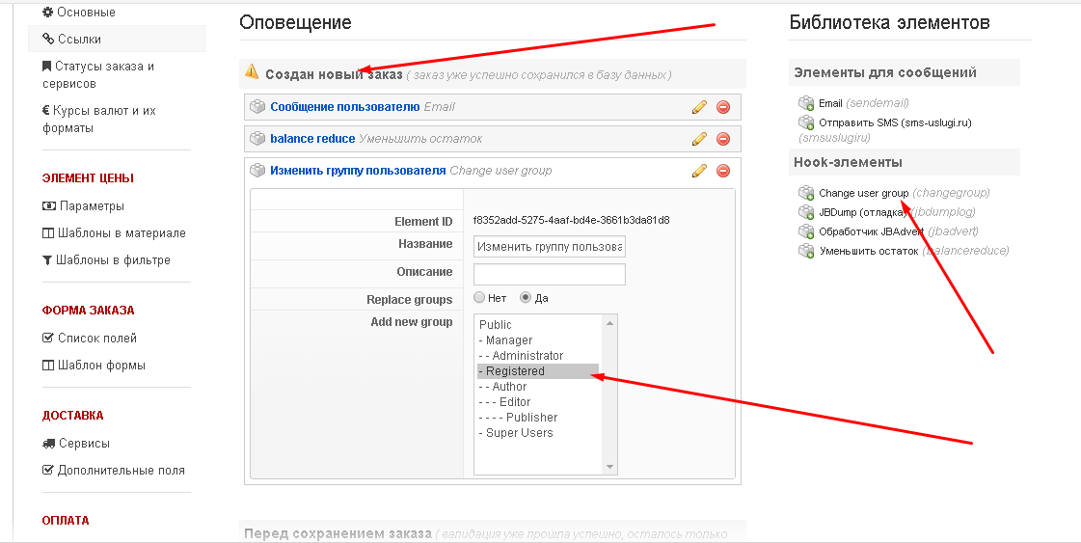1081x543 pixels.
Task: Open Параметры under Элемент цены
Action: tap(91, 206)
